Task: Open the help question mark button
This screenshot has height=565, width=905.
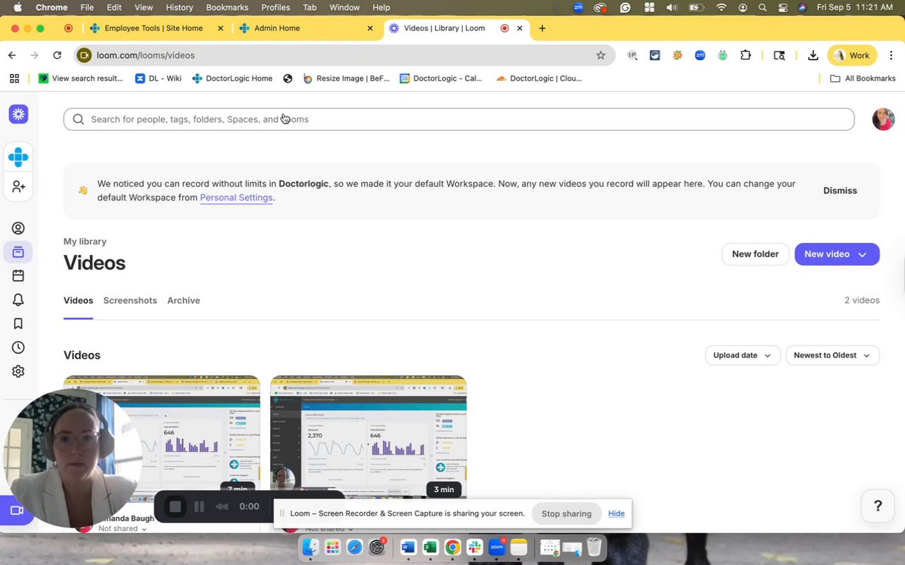Action: [x=877, y=506]
